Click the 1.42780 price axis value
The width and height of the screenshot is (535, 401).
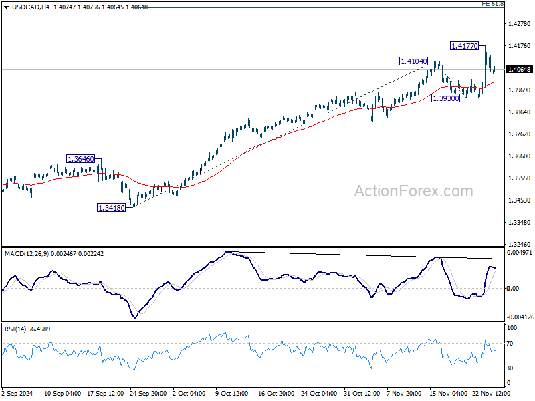click(x=520, y=24)
